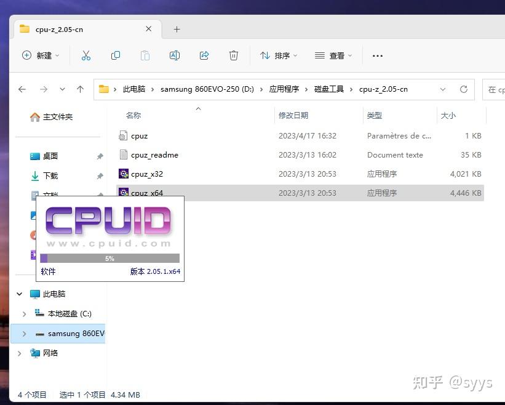505x405 pixels.
Task: Open 主文件夹 in the sidebar
Action: (58, 117)
